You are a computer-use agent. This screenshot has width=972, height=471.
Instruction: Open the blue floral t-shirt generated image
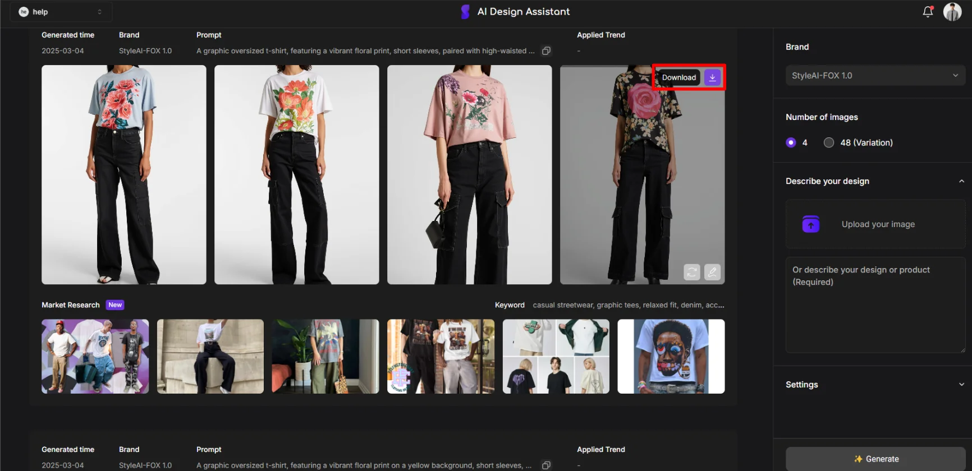coord(124,175)
